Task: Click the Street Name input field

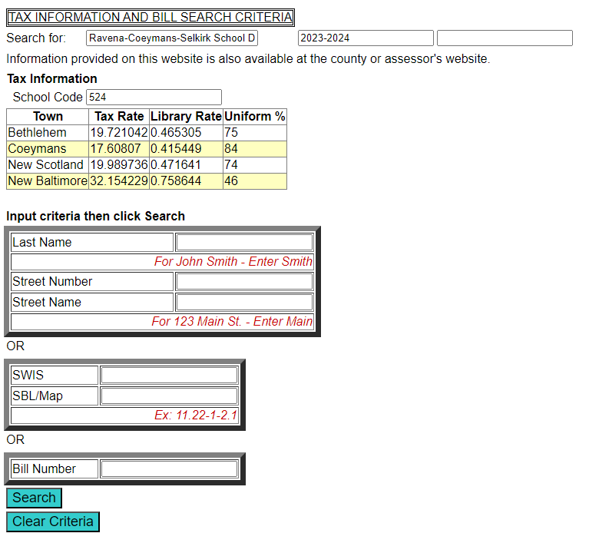Action: pos(244,303)
